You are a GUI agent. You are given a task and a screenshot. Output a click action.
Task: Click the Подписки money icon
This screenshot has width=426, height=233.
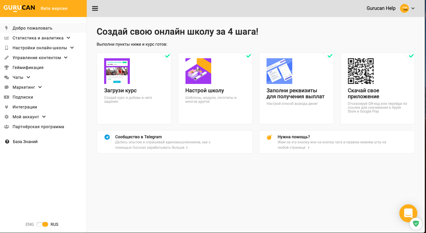tap(7, 97)
